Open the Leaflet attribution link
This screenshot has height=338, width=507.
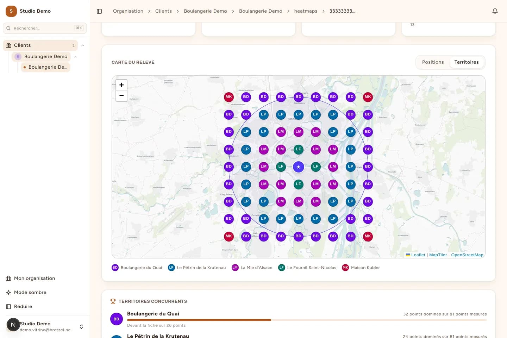(415, 255)
